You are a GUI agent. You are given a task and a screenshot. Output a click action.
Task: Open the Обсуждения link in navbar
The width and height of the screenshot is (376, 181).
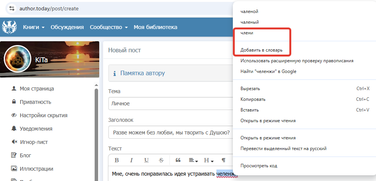(67, 27)
